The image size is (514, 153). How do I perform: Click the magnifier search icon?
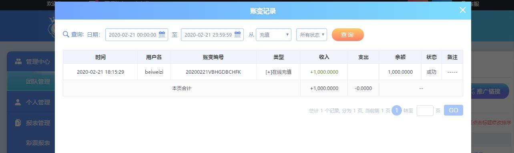pos(66,35)
